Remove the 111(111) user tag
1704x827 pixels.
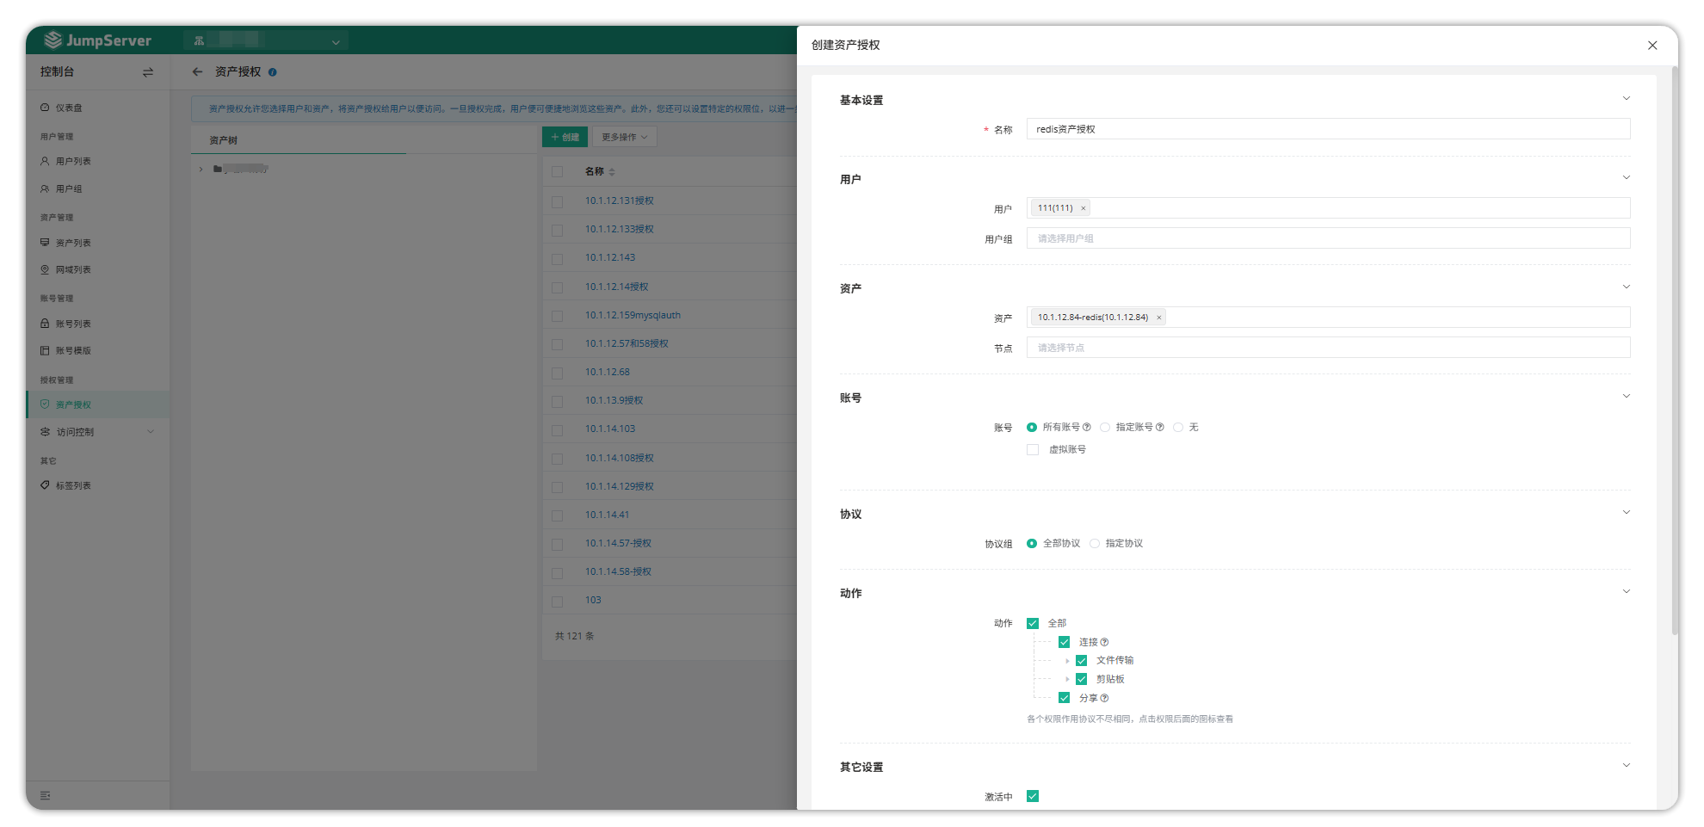(1084, 208)
